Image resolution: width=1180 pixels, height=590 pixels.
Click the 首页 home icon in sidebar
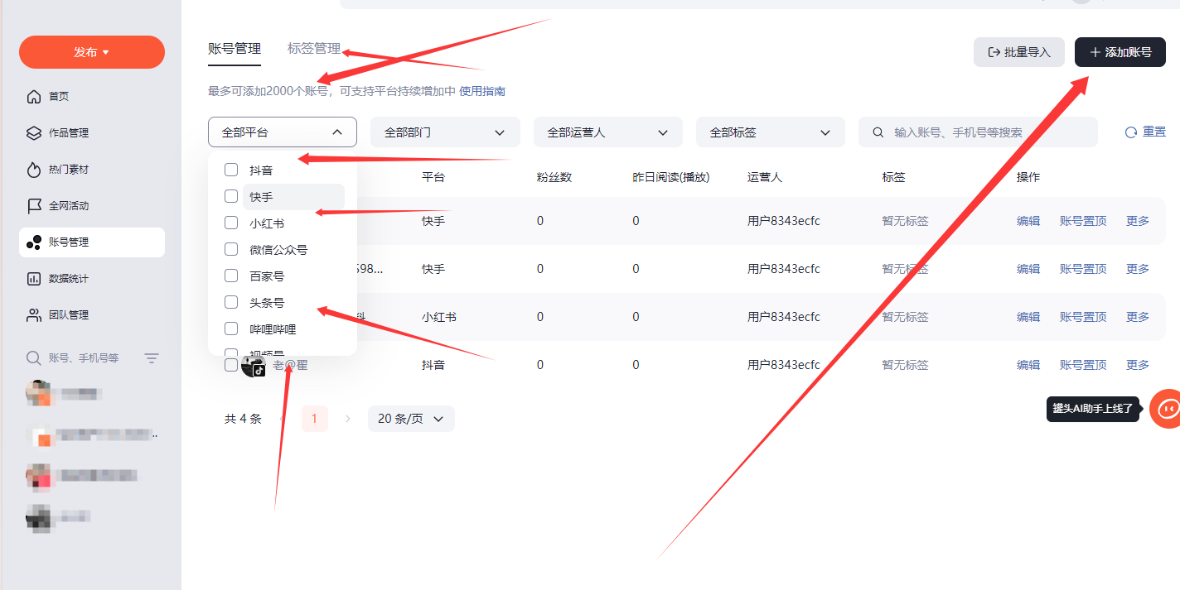(x=34, y=97)
